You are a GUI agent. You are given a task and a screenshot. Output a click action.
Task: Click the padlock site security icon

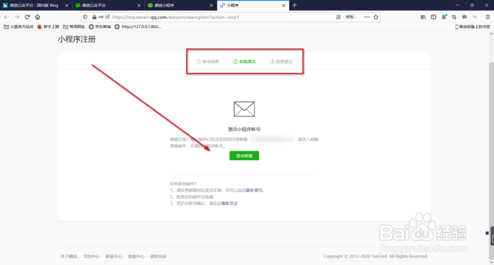pyautogui.click(x=94, y=17)
